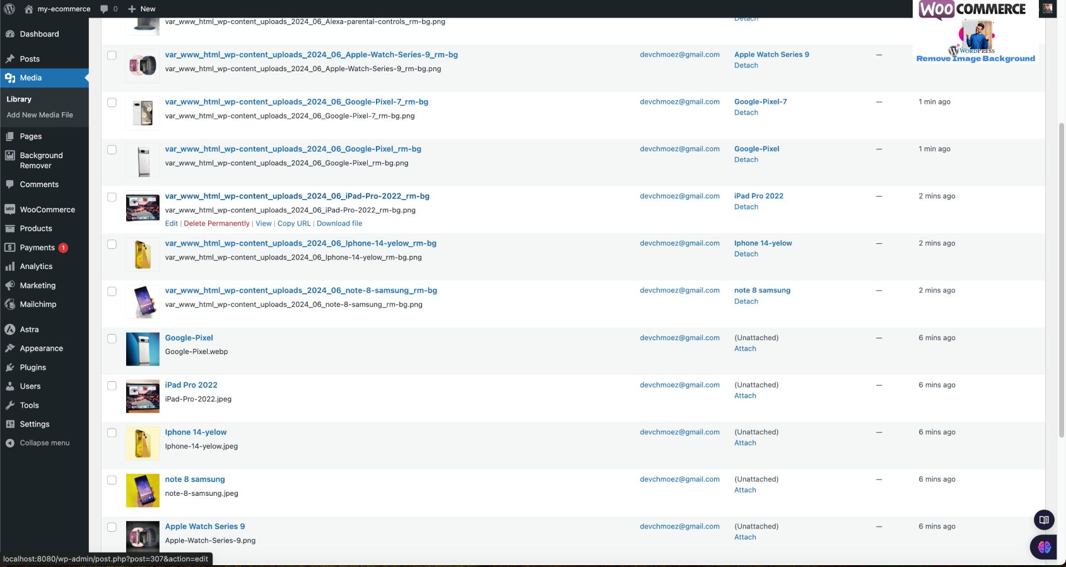1066x567 pixels.
Task: Open the WooCommerce sidebar icon
Action: 10,210
